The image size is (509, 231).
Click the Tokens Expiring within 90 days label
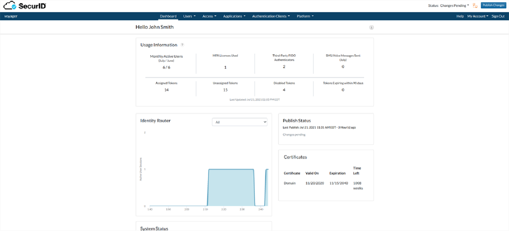[343, 83]
